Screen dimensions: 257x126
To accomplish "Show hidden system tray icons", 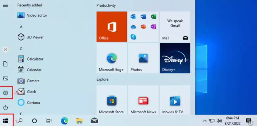I will [x=204, y=121].
